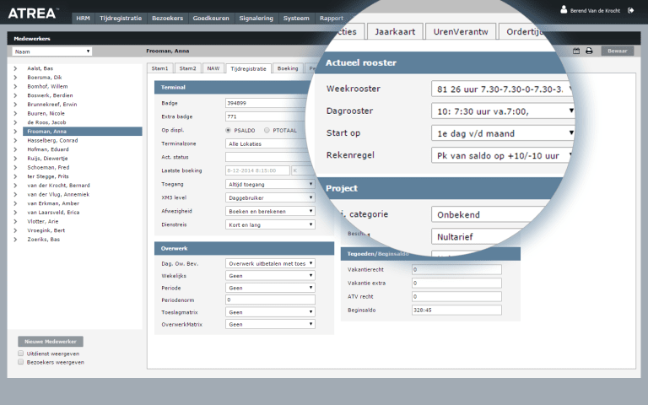The height and width of the screenshot is (405, 648).
Task: Click the Bewaar button
Action: (618, 51)
